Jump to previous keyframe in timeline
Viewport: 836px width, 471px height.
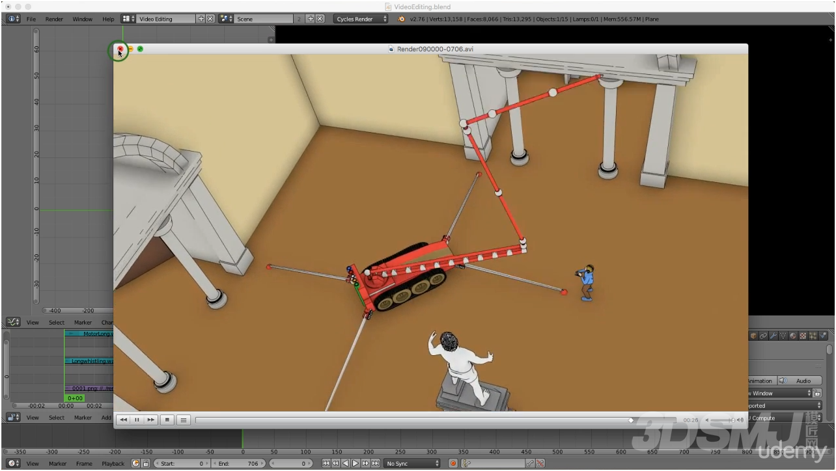pos(336,463)
